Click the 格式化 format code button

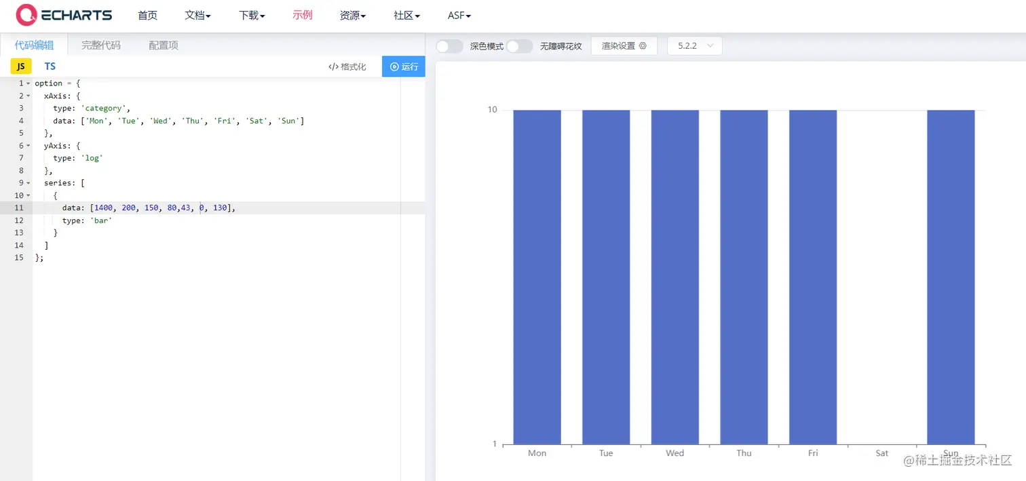click(x=347, y=66)
